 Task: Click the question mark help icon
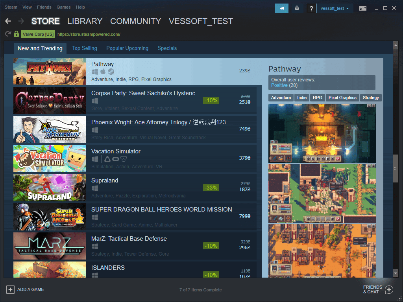[311, 9]
